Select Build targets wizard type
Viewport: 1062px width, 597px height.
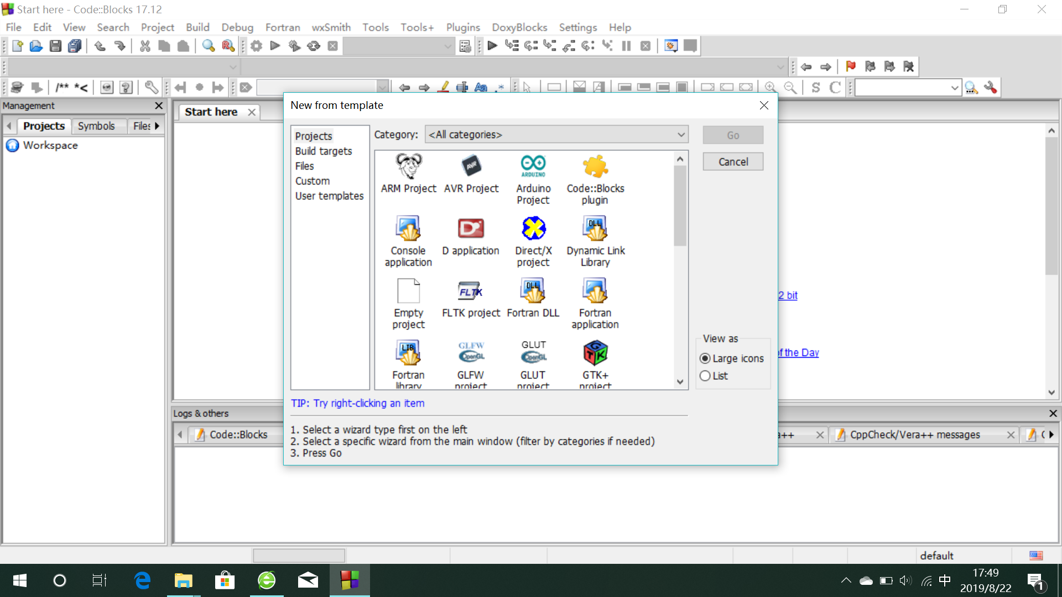(x=324, y=151)
